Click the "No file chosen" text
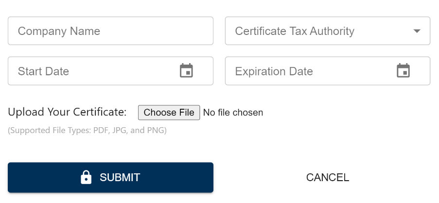This screenshot has width=439, height=203. pyautogui.click(x=233, y=113)
